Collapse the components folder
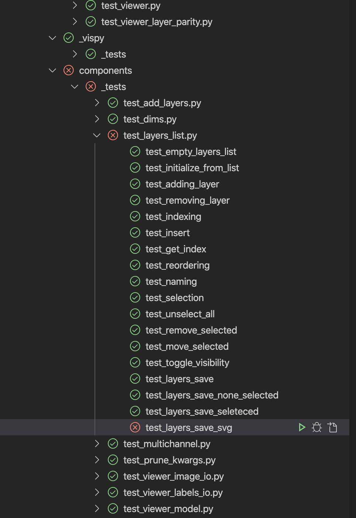This screenshot has width=356, height=518. pyautogui.click(x=52, y=70)
